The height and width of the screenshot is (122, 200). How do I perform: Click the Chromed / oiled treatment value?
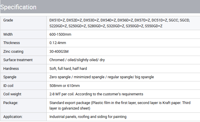77,60
